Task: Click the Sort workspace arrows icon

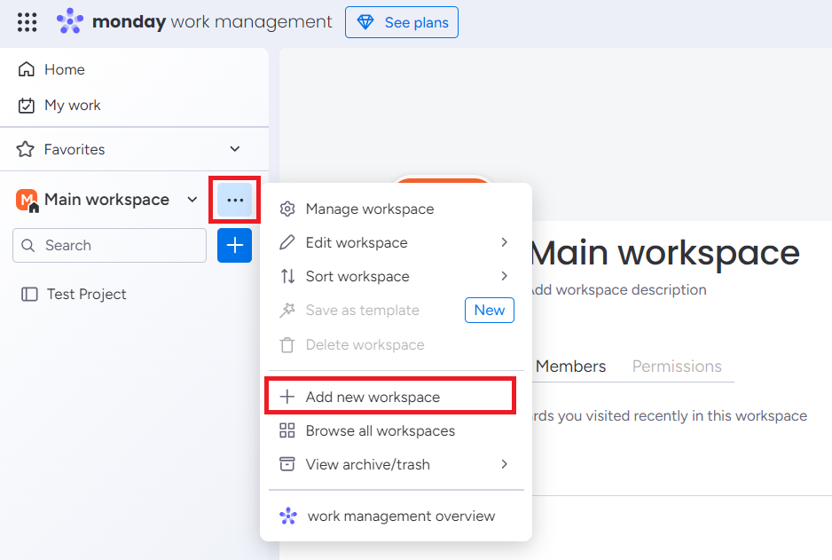Action: point(287,276)
